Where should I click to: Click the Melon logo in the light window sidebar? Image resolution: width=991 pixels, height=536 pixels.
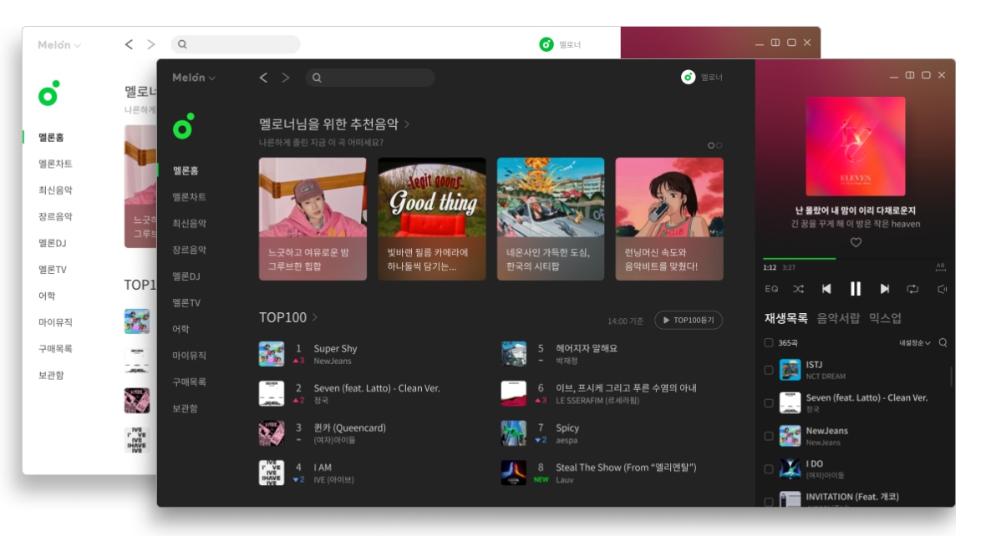[48, 94]
